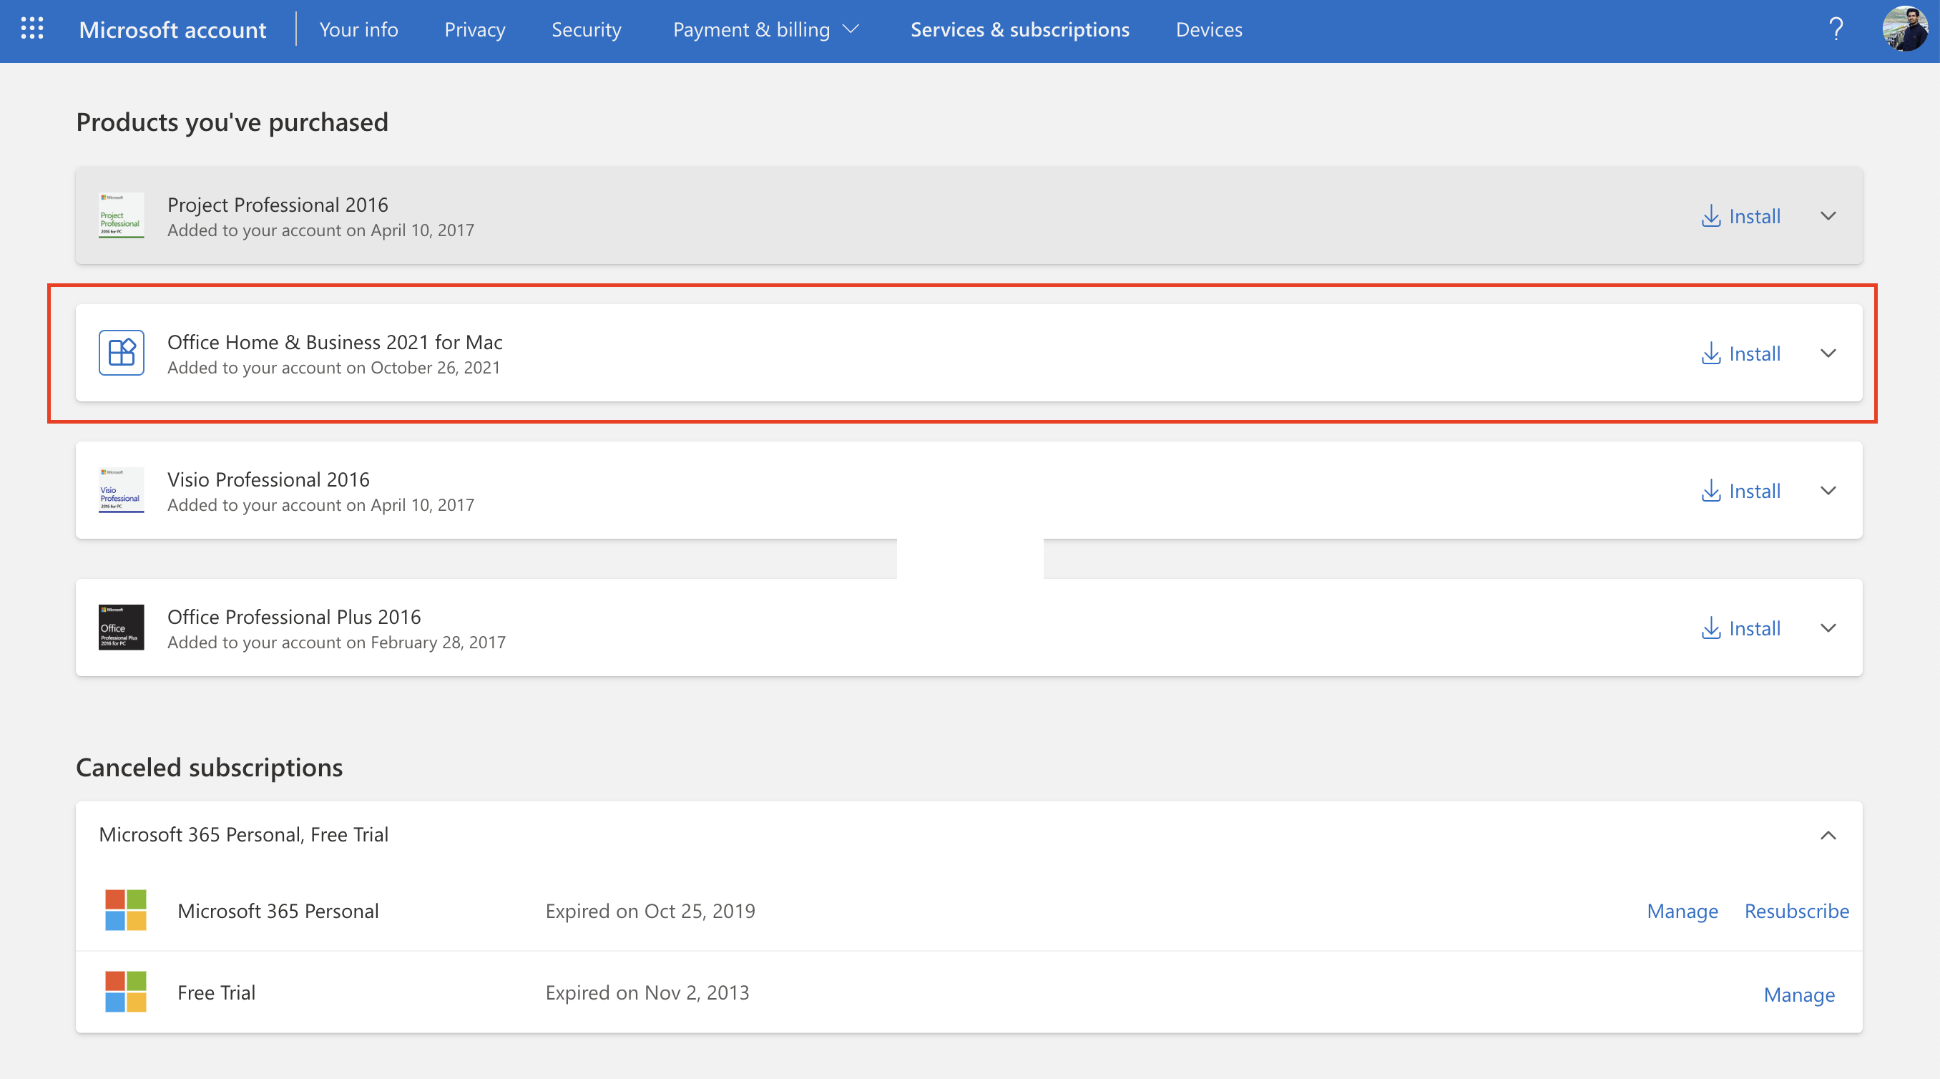
Task: Open the app launcher grid icon
Action: pyautogui.click(x=31, y=29)
